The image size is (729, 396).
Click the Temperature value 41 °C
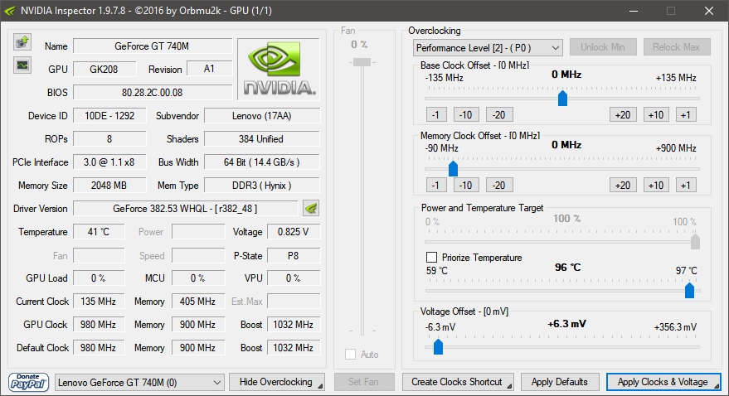[x=99, y=232]
